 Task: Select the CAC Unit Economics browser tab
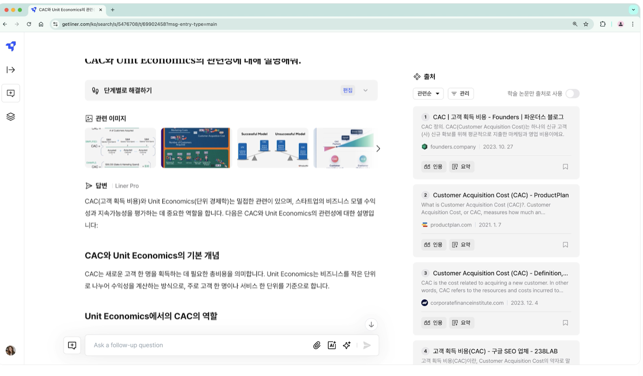coord(66,10)
